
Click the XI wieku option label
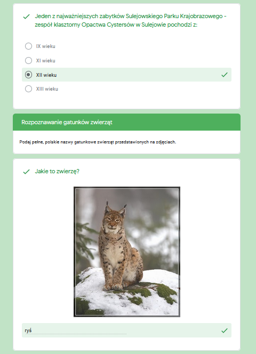point(46,61)
